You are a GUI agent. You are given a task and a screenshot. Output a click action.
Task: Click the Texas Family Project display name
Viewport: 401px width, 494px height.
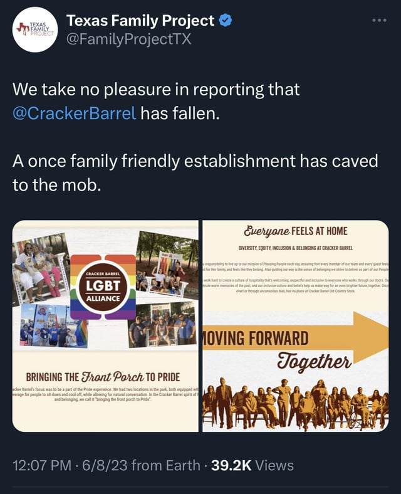[140, 21]
